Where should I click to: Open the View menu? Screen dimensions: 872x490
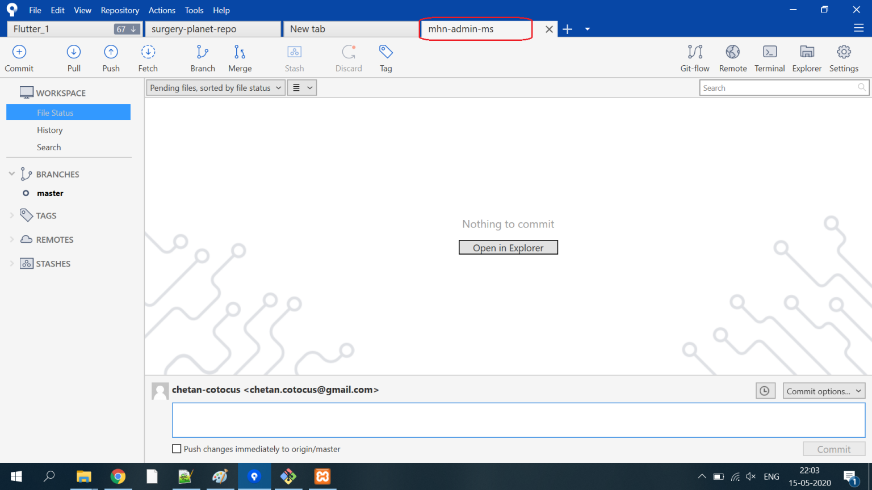tap(82, 10)
